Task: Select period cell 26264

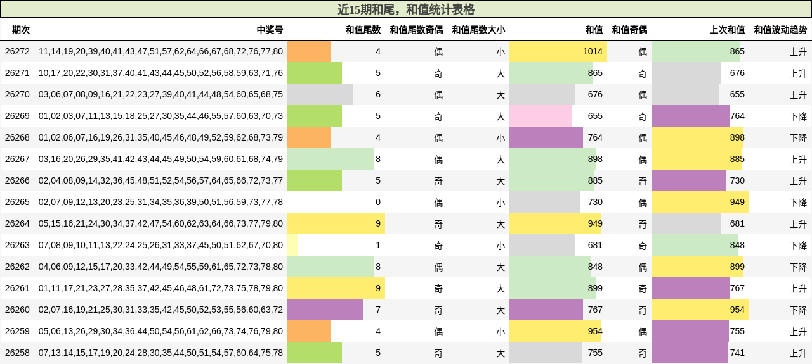Action: 17,223
